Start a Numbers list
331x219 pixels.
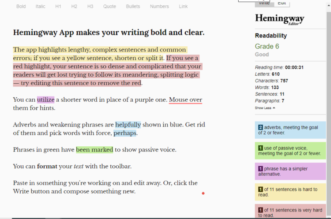(159, 7)
